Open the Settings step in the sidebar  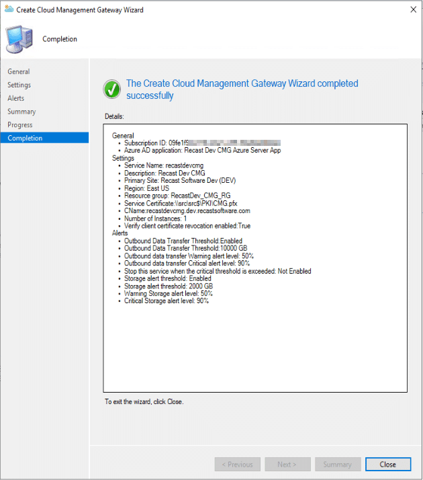[19, 85]
